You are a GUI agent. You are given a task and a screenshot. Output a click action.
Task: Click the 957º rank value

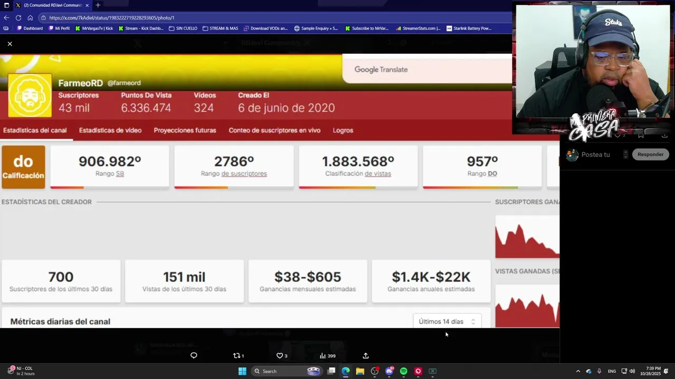click(482, 161)
